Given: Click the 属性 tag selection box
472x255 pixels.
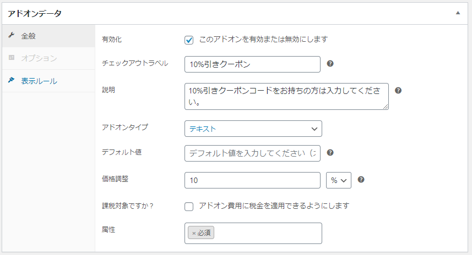Looking at the screenshot, I should (x=253, y=233).
